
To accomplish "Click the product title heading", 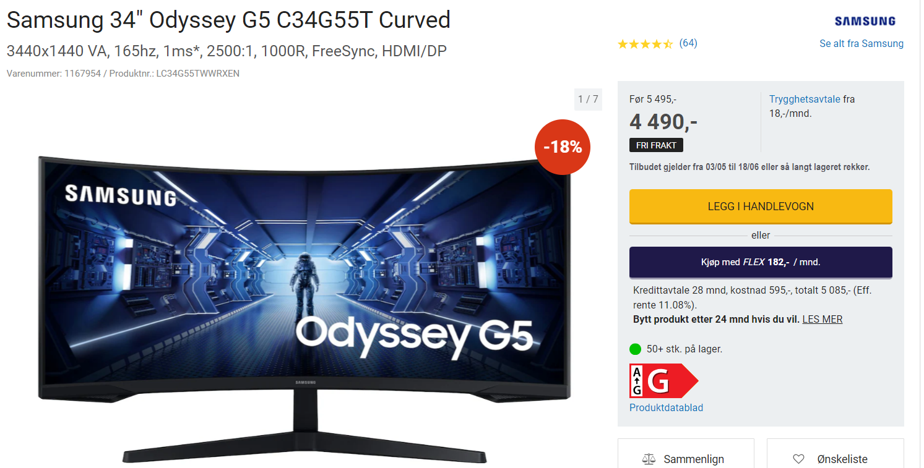I will pyautogui.click(x=228, y=20).
